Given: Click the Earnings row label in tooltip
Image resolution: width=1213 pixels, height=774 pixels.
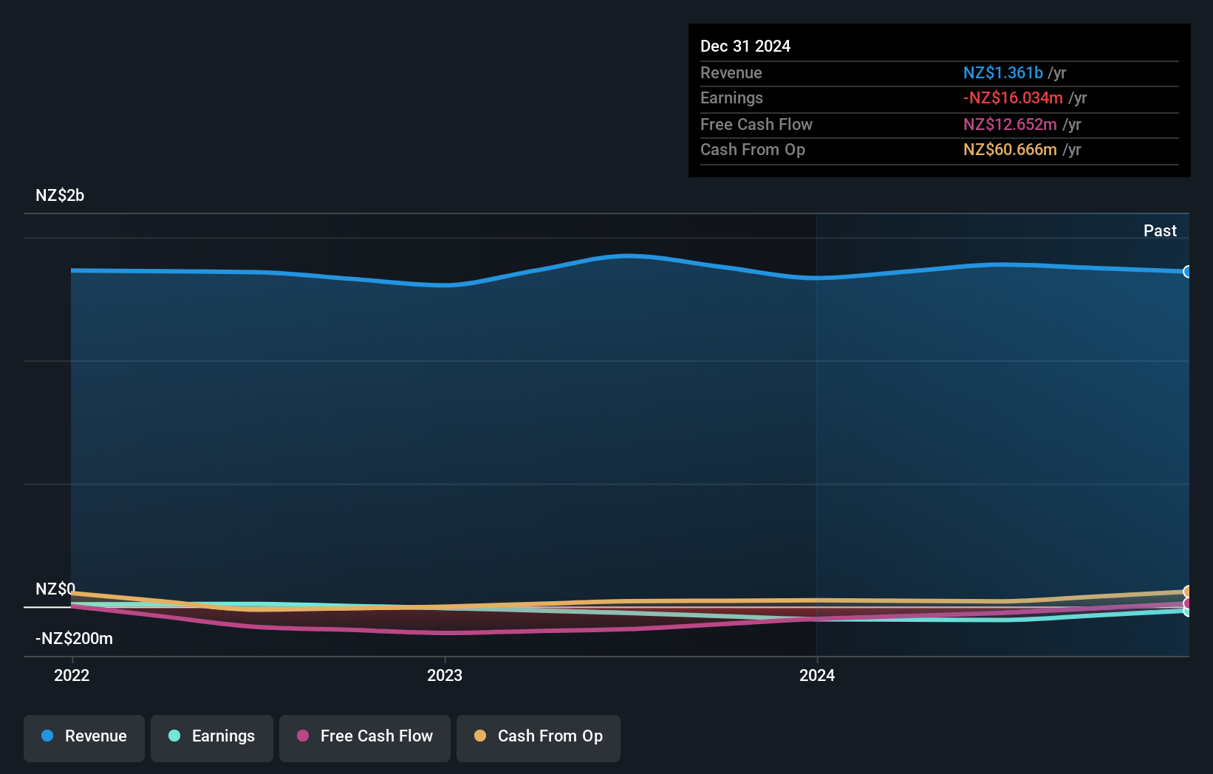Looking at the screenshot, I should click(731, 97).
